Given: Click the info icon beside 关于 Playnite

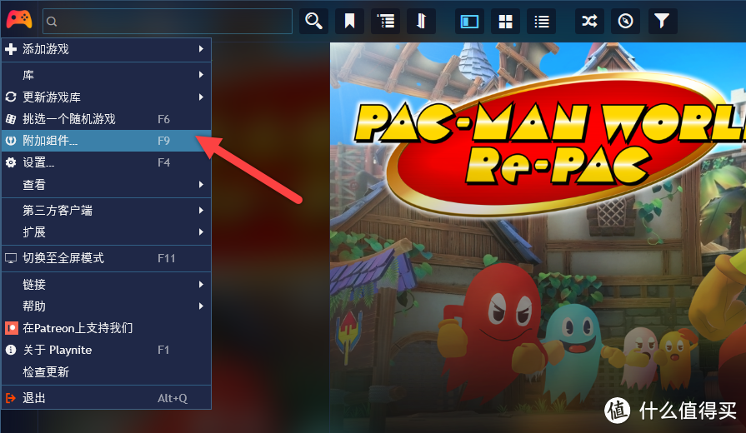Looking at the screenshot, I should pyautogui.click(x=11, y=350).
